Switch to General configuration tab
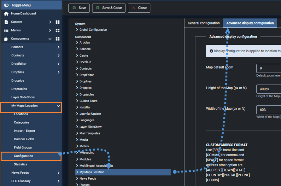This screenshot has width=281, height=186. 203,23
